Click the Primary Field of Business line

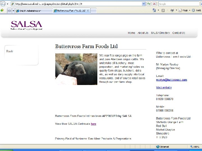coord(93,139)
